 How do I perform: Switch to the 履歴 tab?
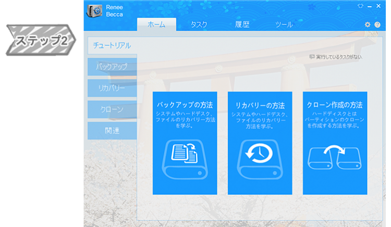(x=242, y=24)
